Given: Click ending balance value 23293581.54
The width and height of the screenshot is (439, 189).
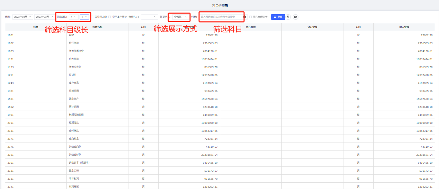Looking at the screenshot, I should pyautogui.click(x=424, y=155).
